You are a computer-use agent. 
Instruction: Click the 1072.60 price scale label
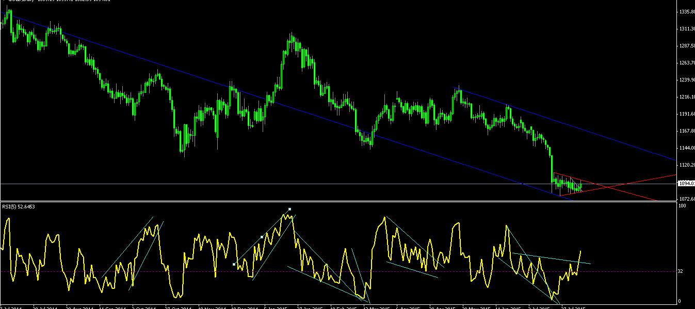(687, 199)
